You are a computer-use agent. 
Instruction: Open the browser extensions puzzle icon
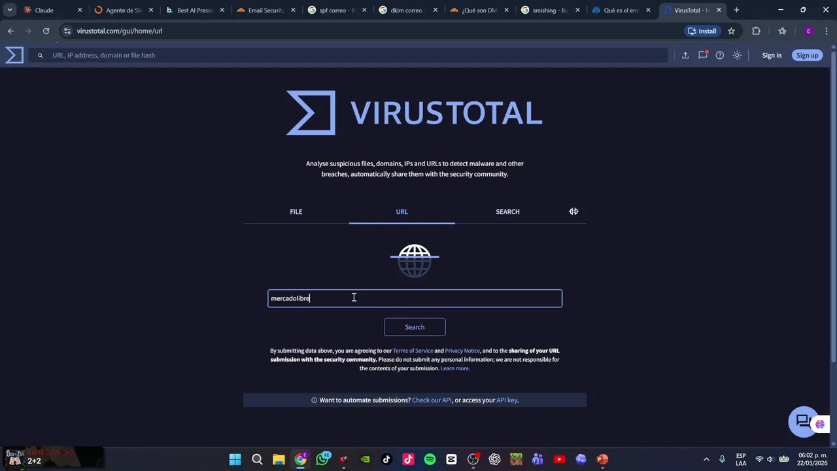coord(756,31)
